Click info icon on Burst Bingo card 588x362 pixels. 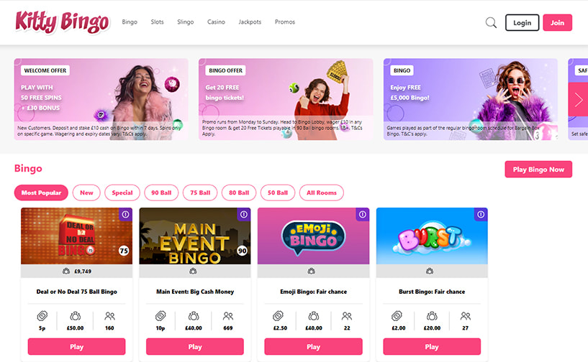[481, 215]
